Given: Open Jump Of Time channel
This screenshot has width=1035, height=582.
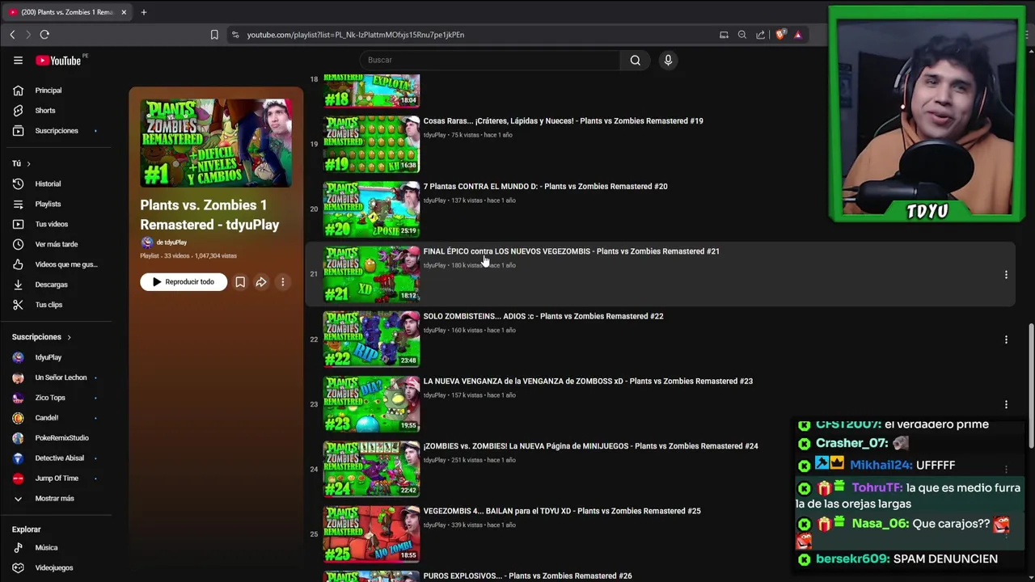Looking at the screenshot, I should pos(55,479).
